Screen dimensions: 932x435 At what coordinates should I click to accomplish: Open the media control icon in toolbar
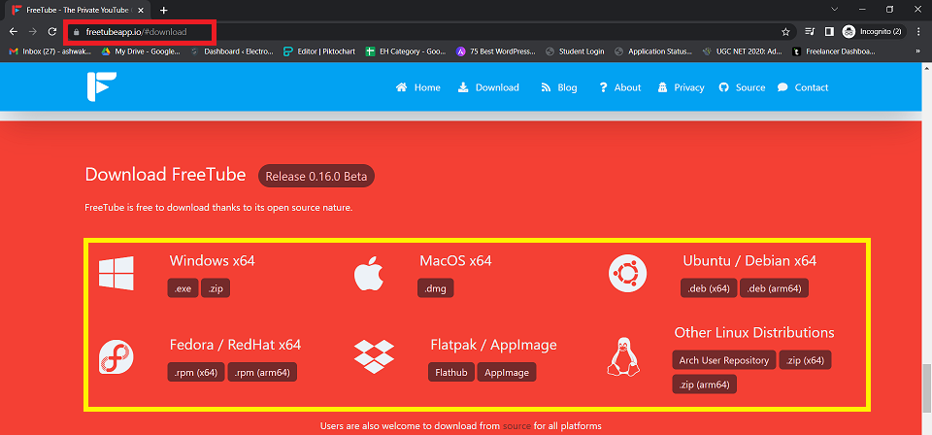click(x=810, y=31)
